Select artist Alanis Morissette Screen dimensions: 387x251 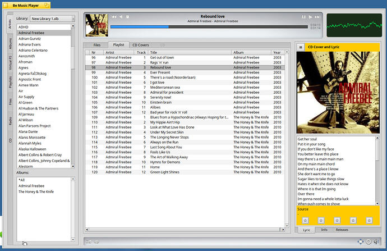pos(44,138)
